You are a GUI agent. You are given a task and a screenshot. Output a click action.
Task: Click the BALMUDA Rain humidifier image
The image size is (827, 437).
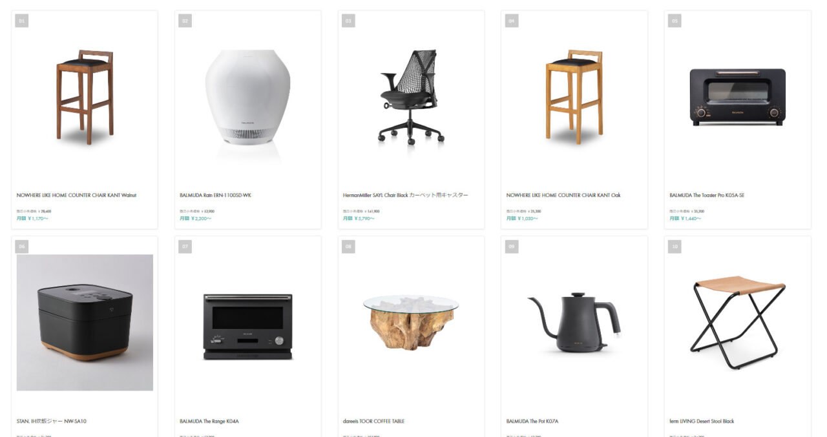[x=247, y=97]
